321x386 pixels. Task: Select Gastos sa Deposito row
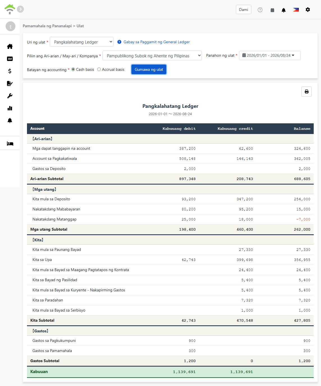170,169
